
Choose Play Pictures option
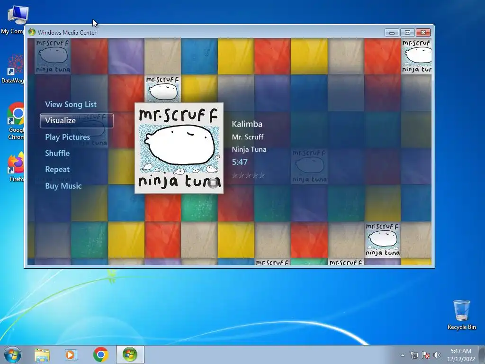click(67, 137)
